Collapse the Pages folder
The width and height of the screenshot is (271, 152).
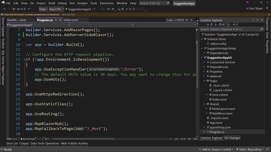[204, 81]
